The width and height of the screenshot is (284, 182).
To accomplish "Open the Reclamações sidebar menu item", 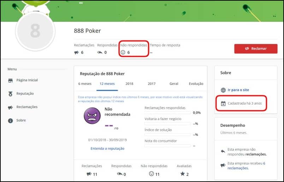I will tap(27, 107).
